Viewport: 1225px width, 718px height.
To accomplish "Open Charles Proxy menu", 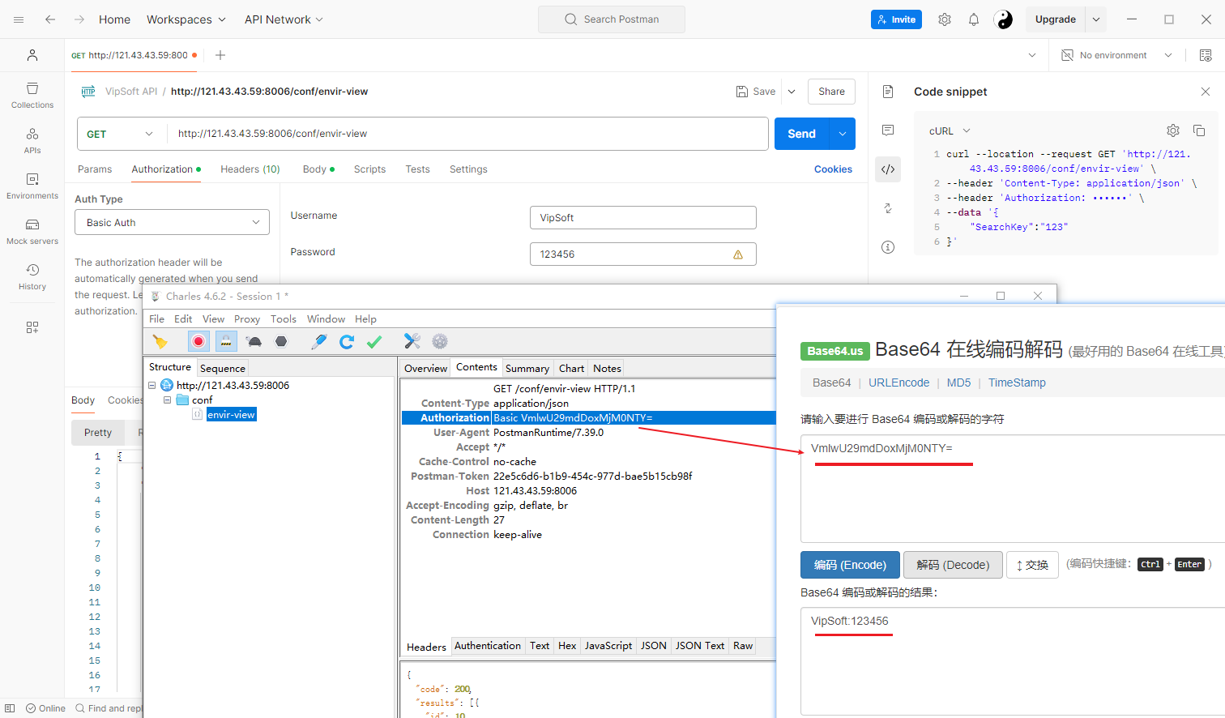I will [247, 319].
